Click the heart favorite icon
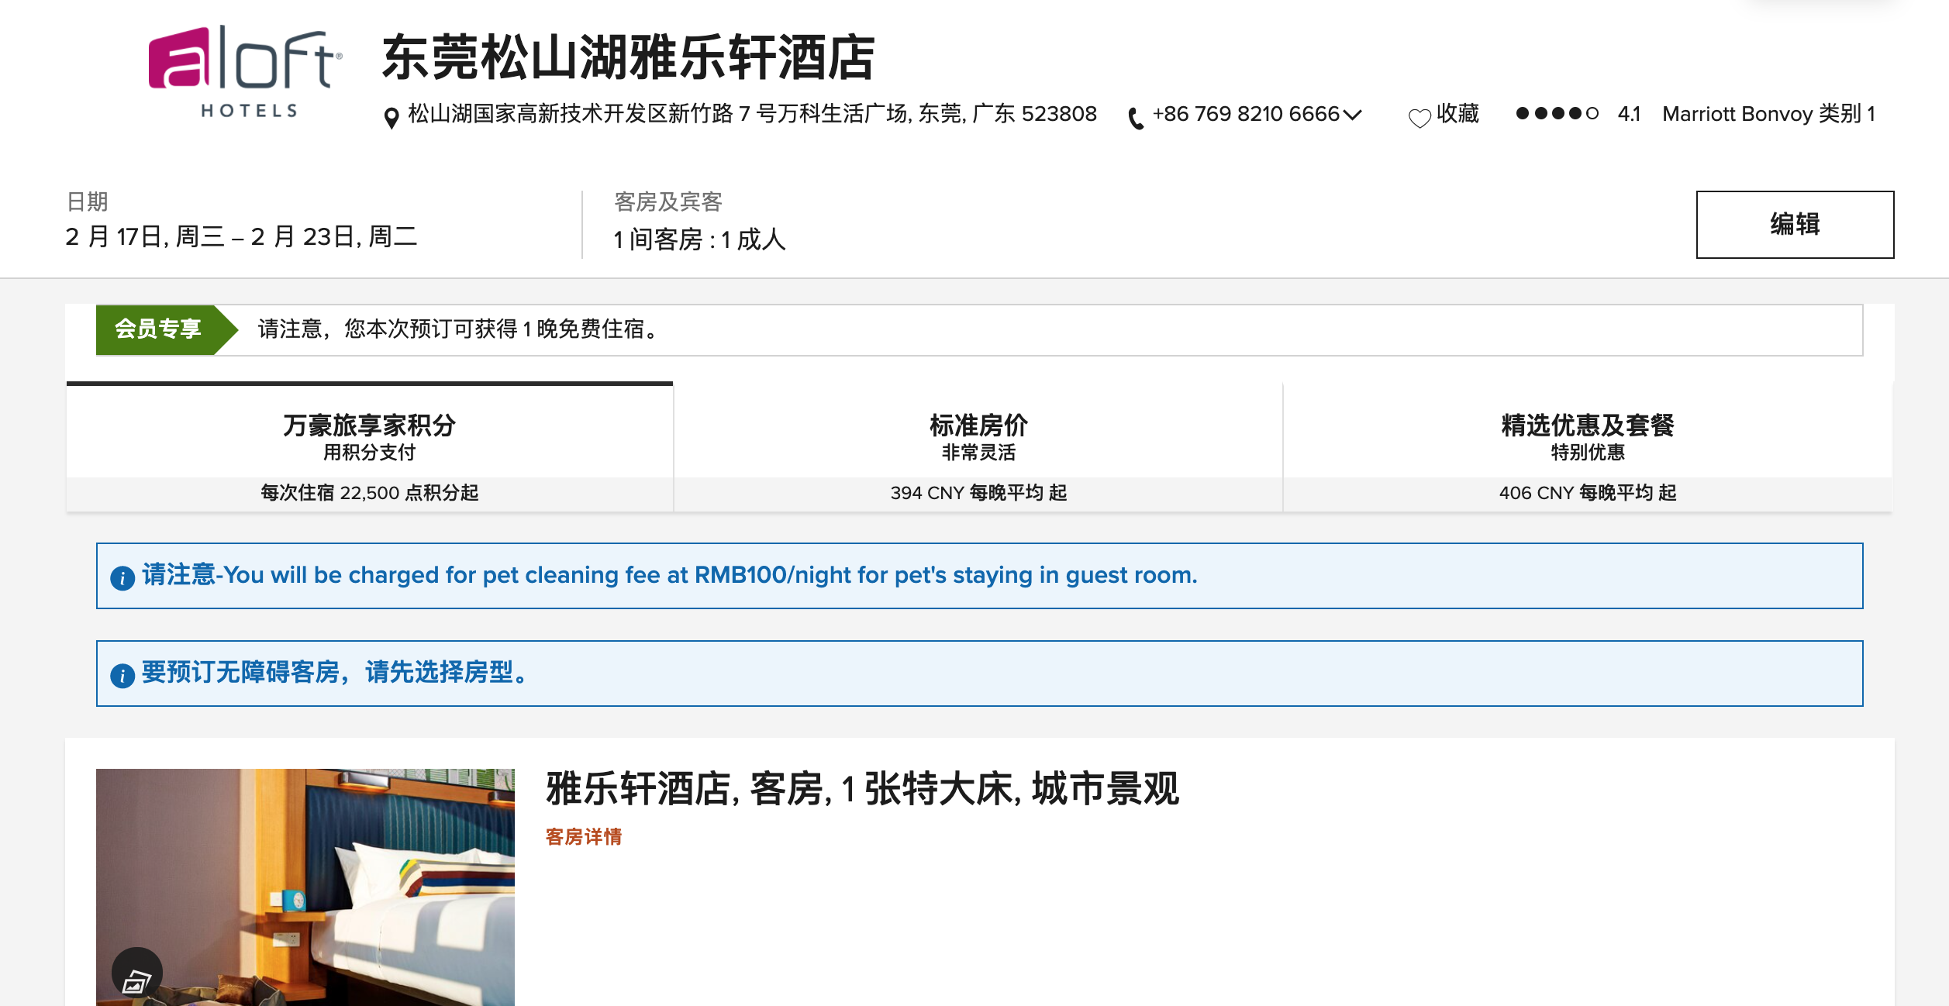The image size is (1949, 1006). pos(1419,119)
